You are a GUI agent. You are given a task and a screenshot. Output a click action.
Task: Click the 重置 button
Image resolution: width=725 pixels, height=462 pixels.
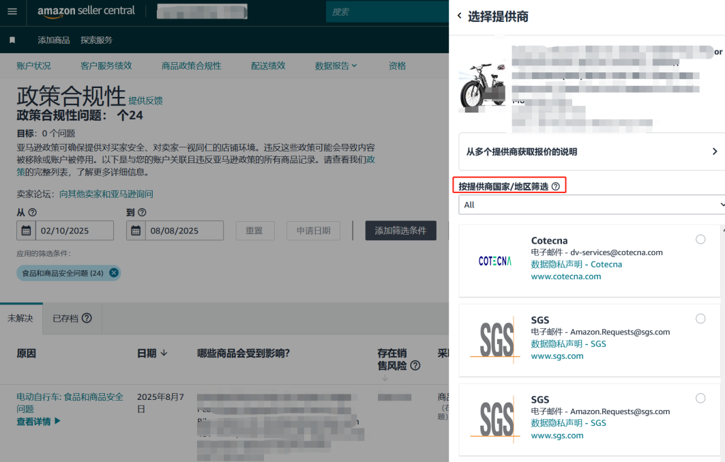coord(254,230)
